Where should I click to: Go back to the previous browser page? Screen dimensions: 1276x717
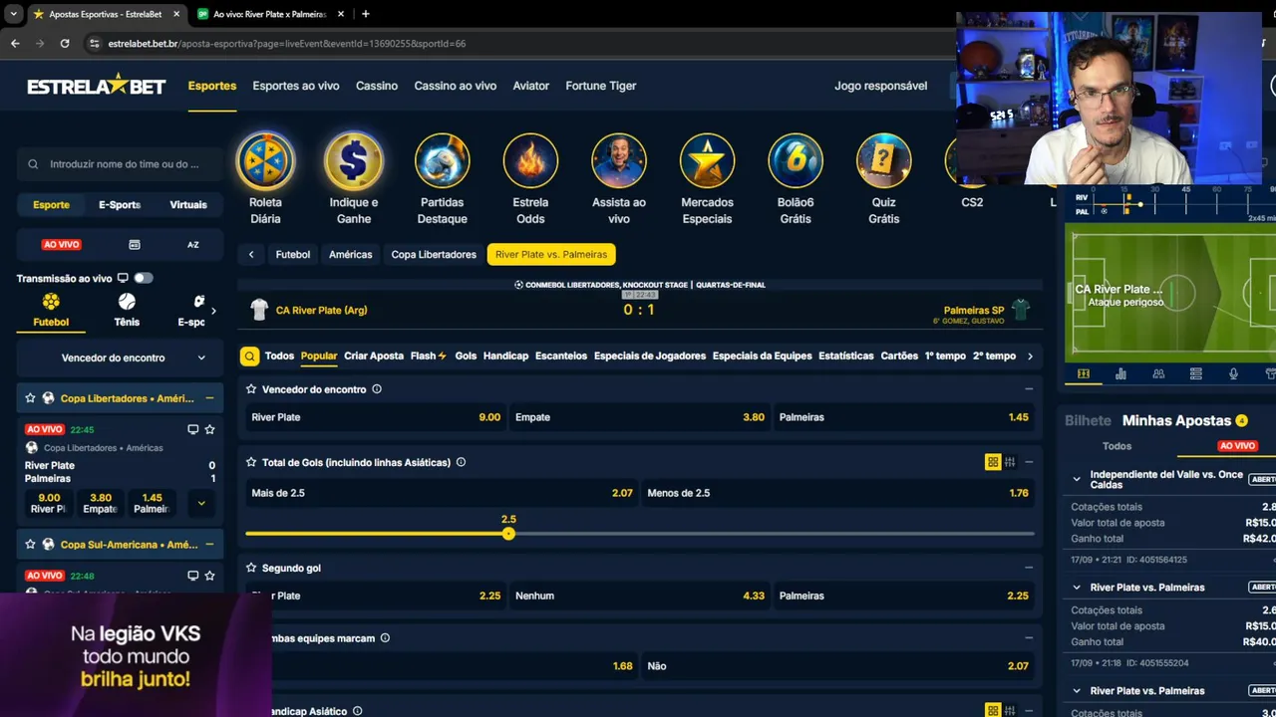click(15, 43)
